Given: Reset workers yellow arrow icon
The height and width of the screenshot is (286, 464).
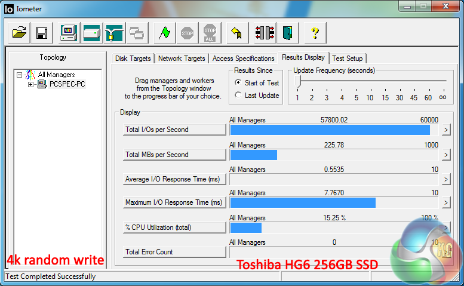Looking at the screenshot, I should (x=237, y=32).
